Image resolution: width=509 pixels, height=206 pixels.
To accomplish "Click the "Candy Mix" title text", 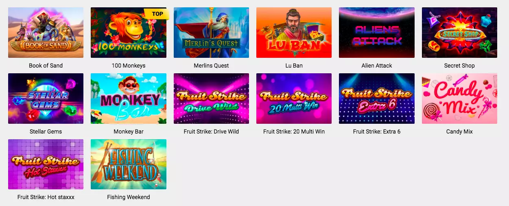I will click(x=459, y=131).
